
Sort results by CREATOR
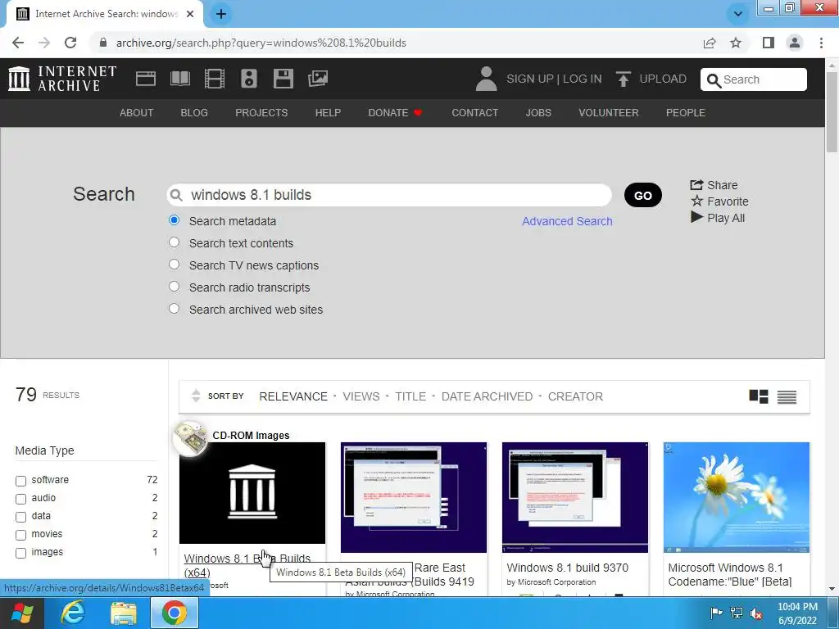575,396
